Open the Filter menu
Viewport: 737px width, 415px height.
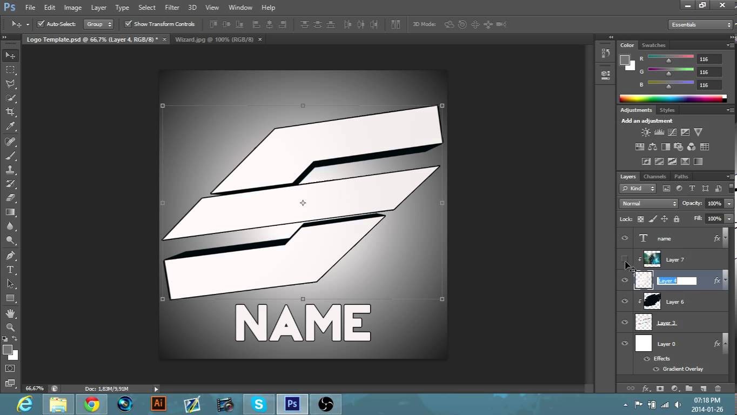(172, 8)
